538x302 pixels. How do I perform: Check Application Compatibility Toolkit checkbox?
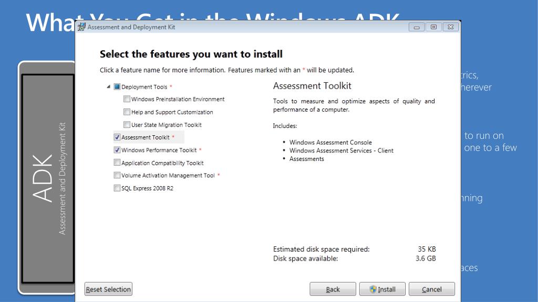pyautogui.click(x=117, y=163)
